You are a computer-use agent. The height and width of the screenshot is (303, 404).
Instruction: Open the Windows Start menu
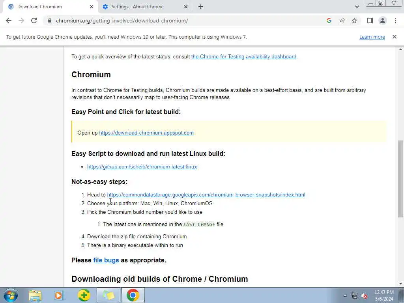click(10, 295)
